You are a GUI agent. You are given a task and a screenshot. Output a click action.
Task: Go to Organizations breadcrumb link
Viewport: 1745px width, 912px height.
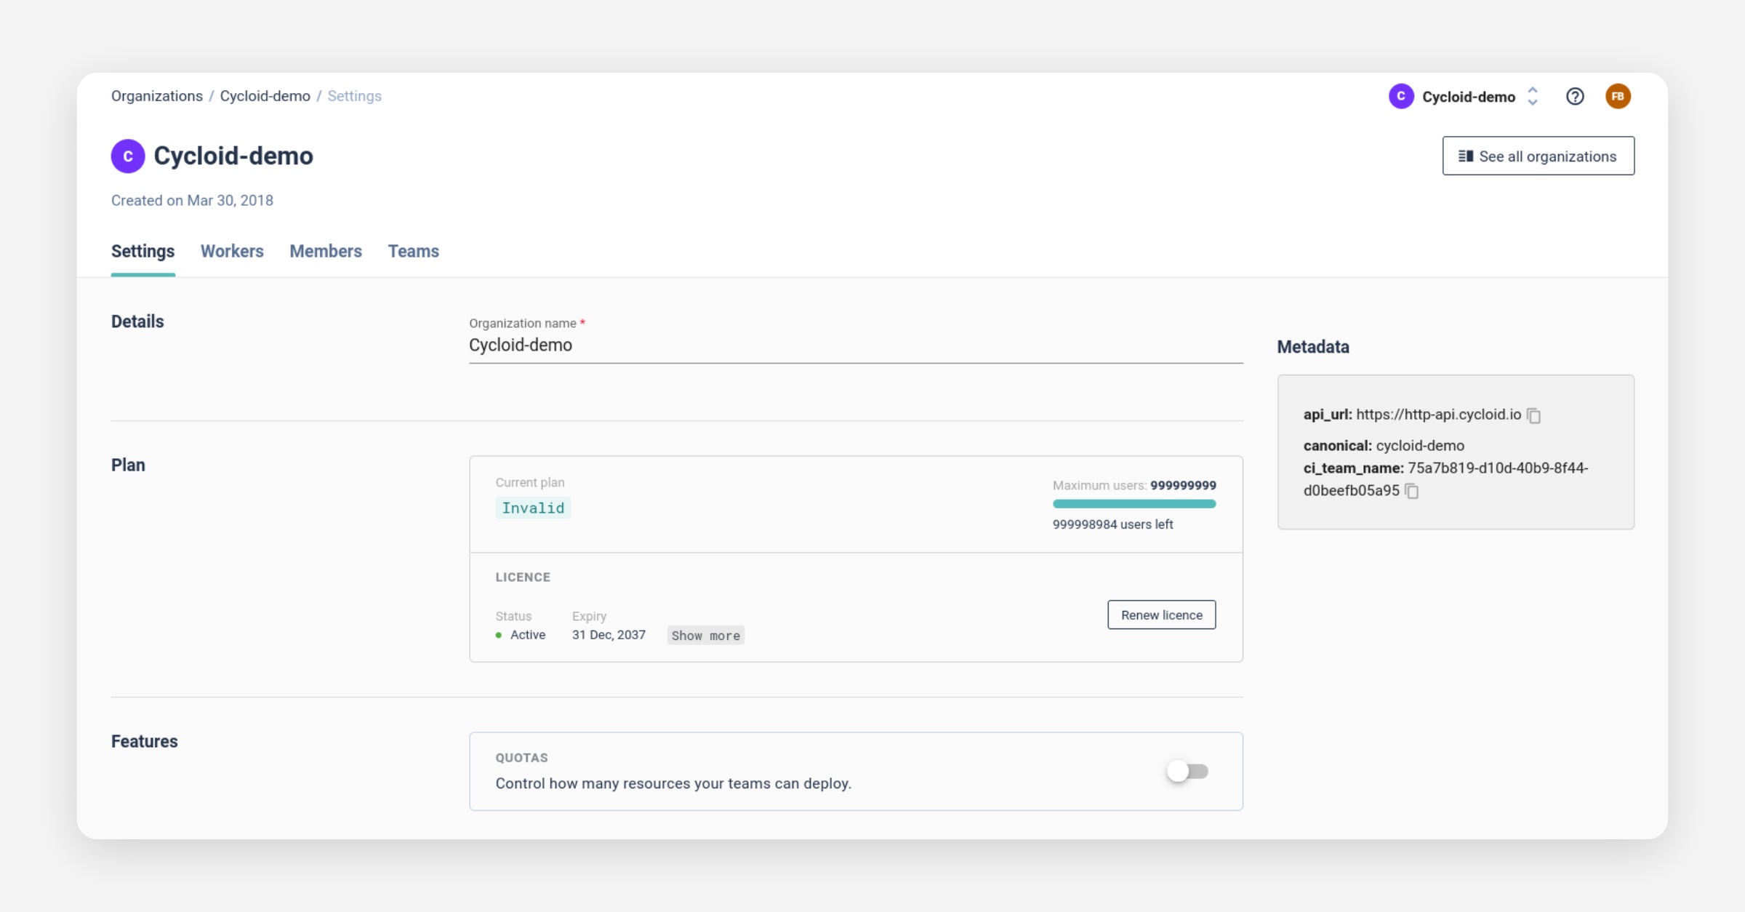(157, 96)
